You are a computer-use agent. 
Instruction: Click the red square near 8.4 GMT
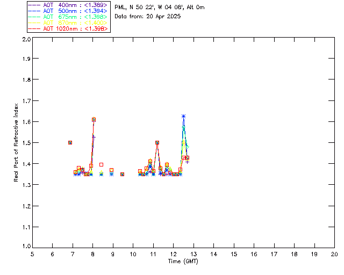101,164
